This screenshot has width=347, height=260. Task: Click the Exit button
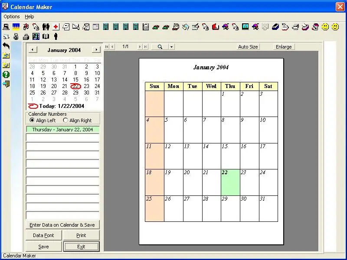pyautogui.click(x=81, y=247)
